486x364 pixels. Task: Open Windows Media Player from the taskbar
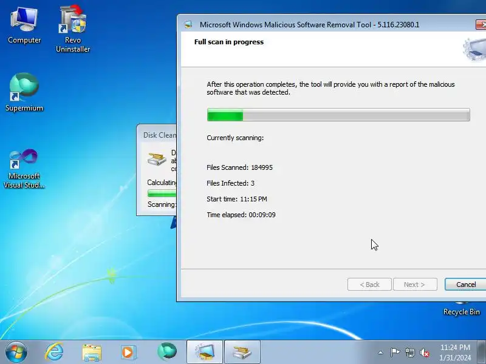tap(128, 352)
